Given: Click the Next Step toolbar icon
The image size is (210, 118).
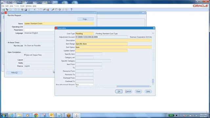Looking at the screenshot, I should [19, 10].
